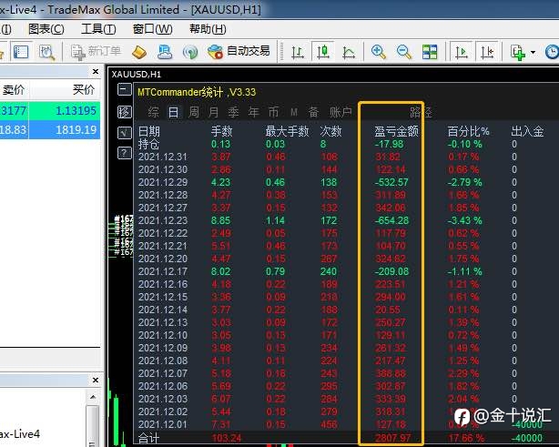The height and width of the screenshot is (447, 559).
Task: Switch to the 年 yearly tab
Action: (x=253, y=113)
